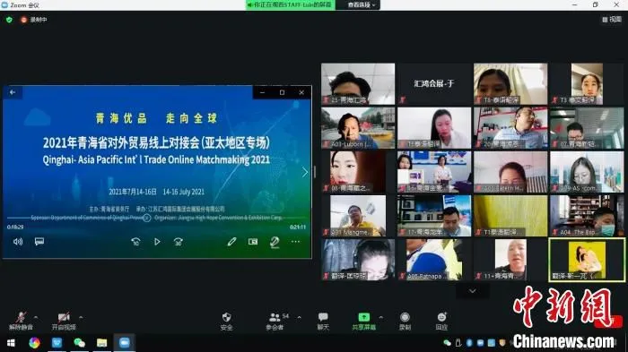
Task: Open the Security shield menu
Action: click(226, 321)
